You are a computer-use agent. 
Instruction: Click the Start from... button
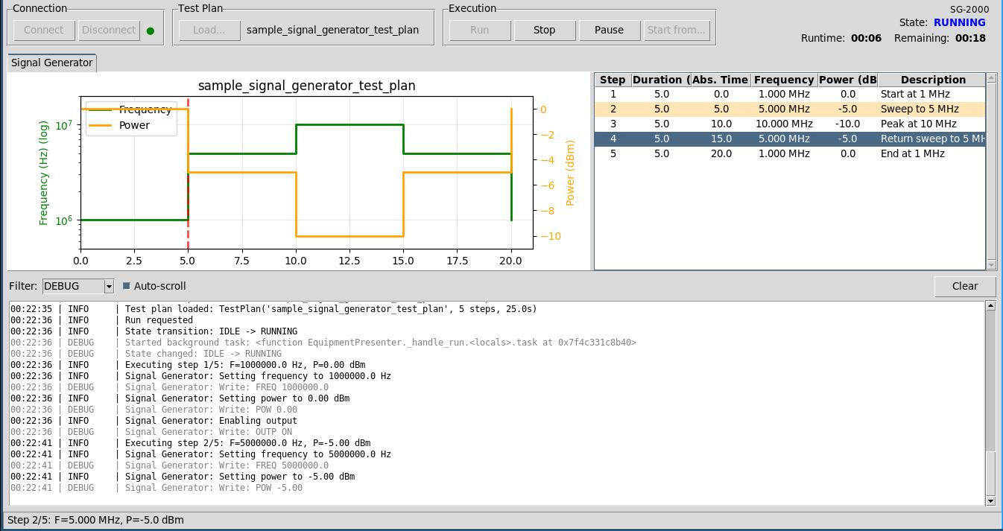click(x=676, y=30)
